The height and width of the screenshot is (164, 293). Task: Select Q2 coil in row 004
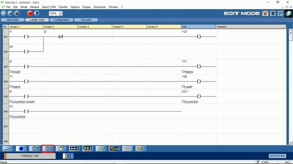point(199,81)
